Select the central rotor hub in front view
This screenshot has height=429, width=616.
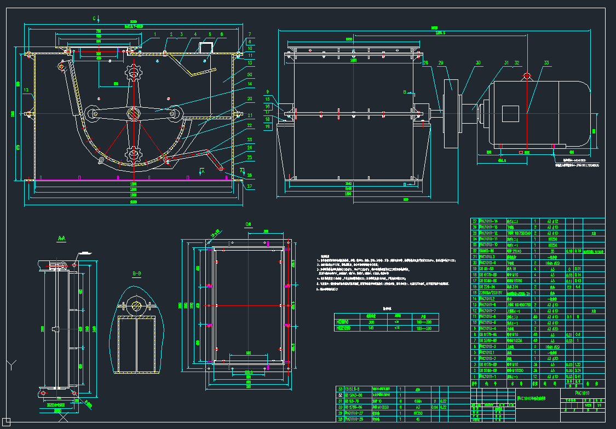(134, 113)
